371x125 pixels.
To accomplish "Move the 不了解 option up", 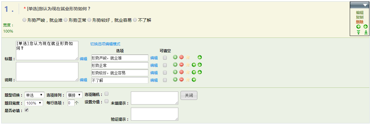I will [194, 80].
